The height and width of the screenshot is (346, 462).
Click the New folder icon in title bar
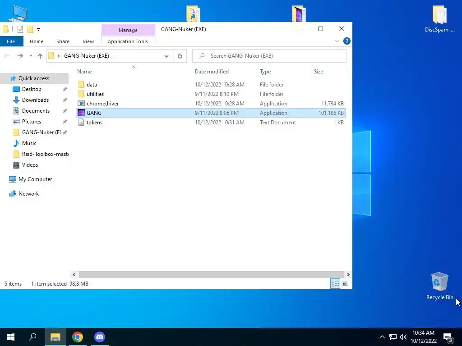click(x=30, y=29)
